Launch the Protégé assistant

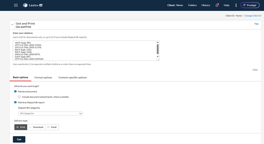point(250,5)
